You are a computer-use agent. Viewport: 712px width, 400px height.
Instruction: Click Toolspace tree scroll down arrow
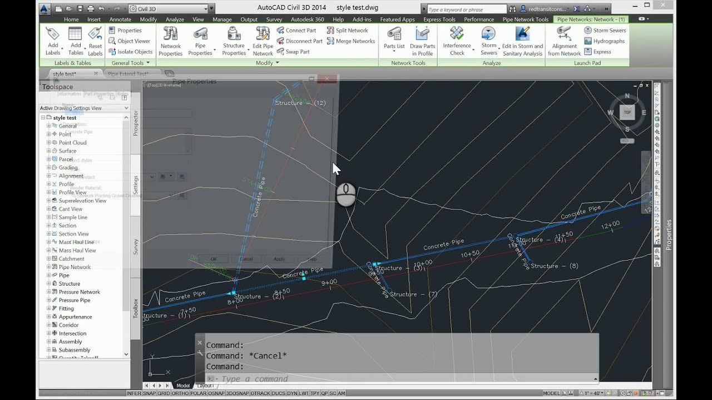pos(126,354)
